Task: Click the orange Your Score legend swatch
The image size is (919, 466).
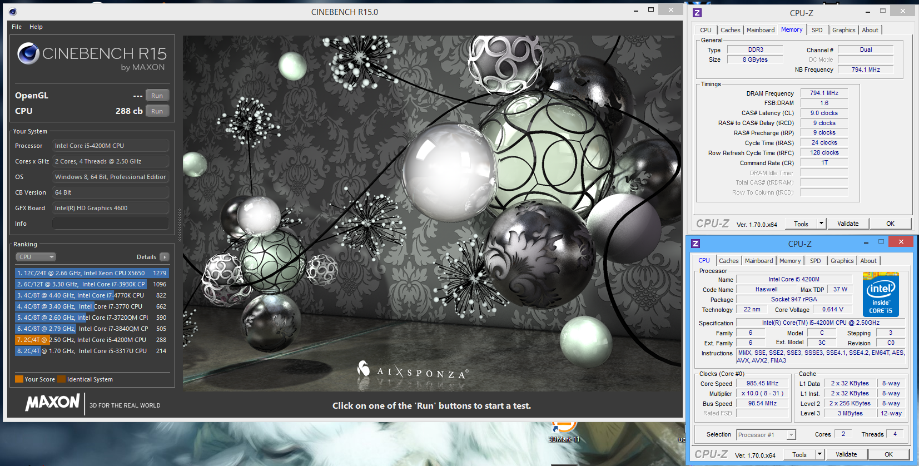Action: pyautogui.click(x=19, y=379)
